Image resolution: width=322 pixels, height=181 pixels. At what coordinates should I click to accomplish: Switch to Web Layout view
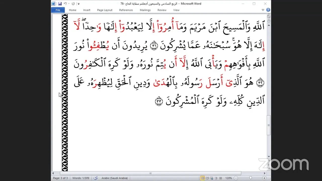[212, 178]
